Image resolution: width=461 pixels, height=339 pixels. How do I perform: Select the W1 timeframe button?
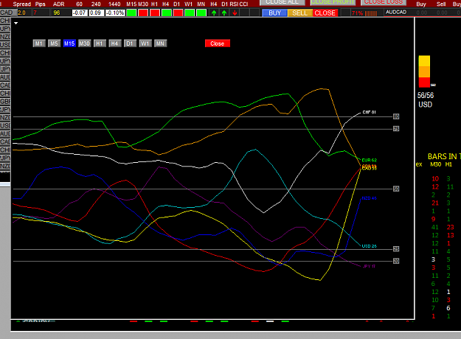click(x=145, y=43)
